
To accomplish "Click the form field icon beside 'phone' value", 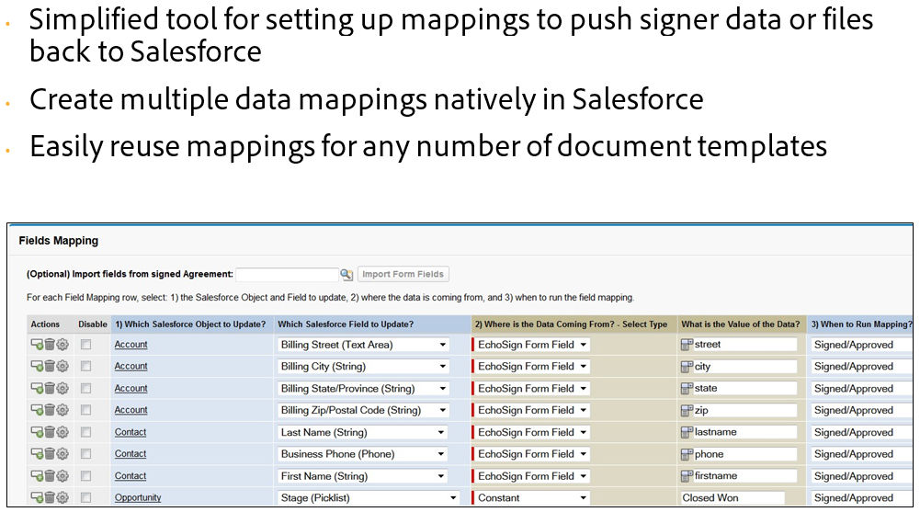I will (687, 454).
